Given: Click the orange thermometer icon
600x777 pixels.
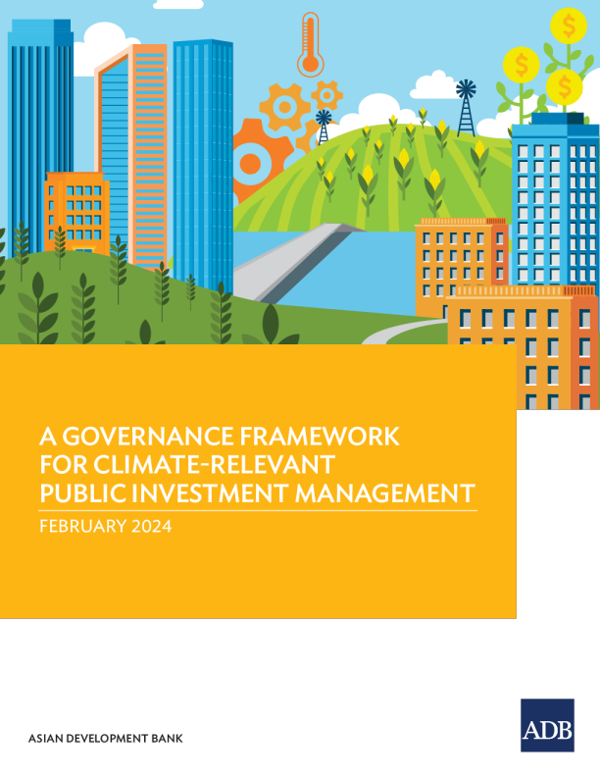Looking at the screenshot, I should pyautogui.click(x=311, y=44).
